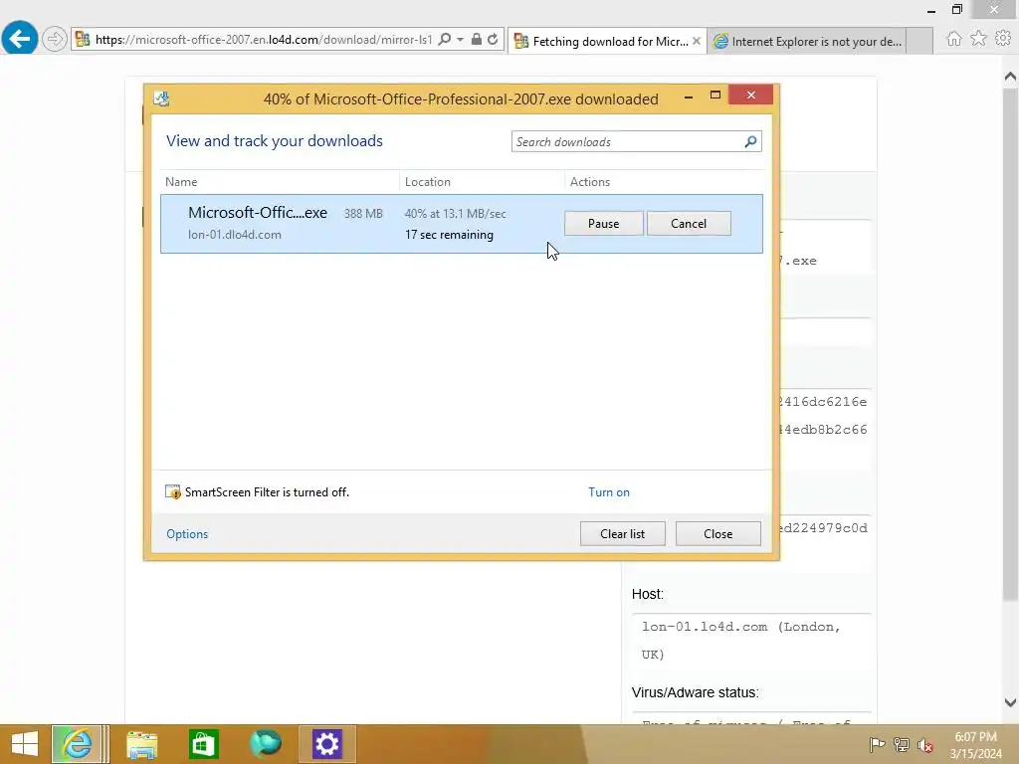Restore down the Internet Explorer window
The width and height of the screenshot is (1019, 764).
[956, 10]
